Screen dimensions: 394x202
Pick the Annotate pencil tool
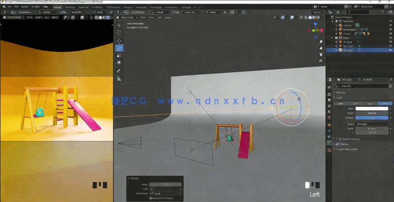119,71
